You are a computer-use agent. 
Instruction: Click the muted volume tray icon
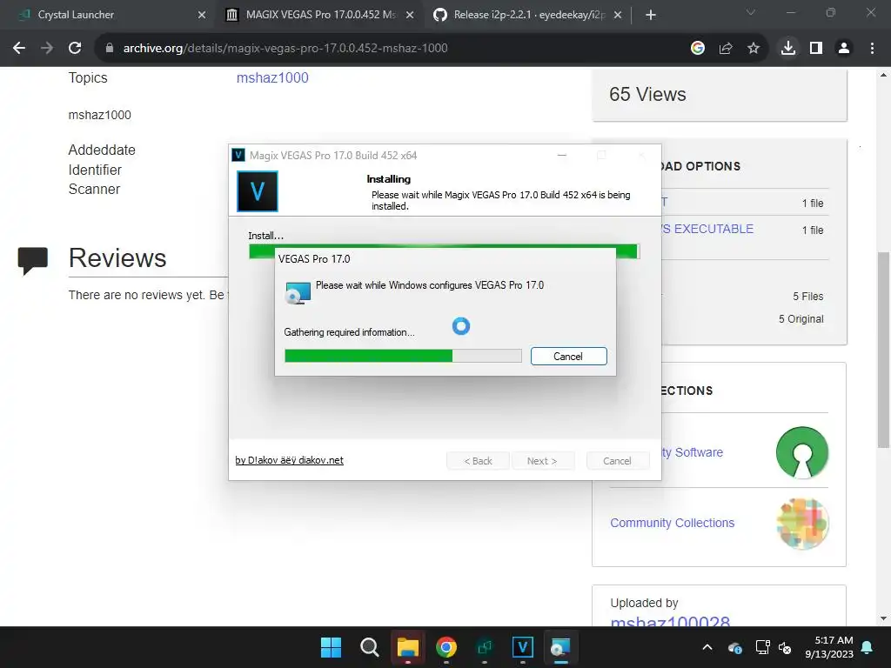pyautogui.click(x=786, y=647)
